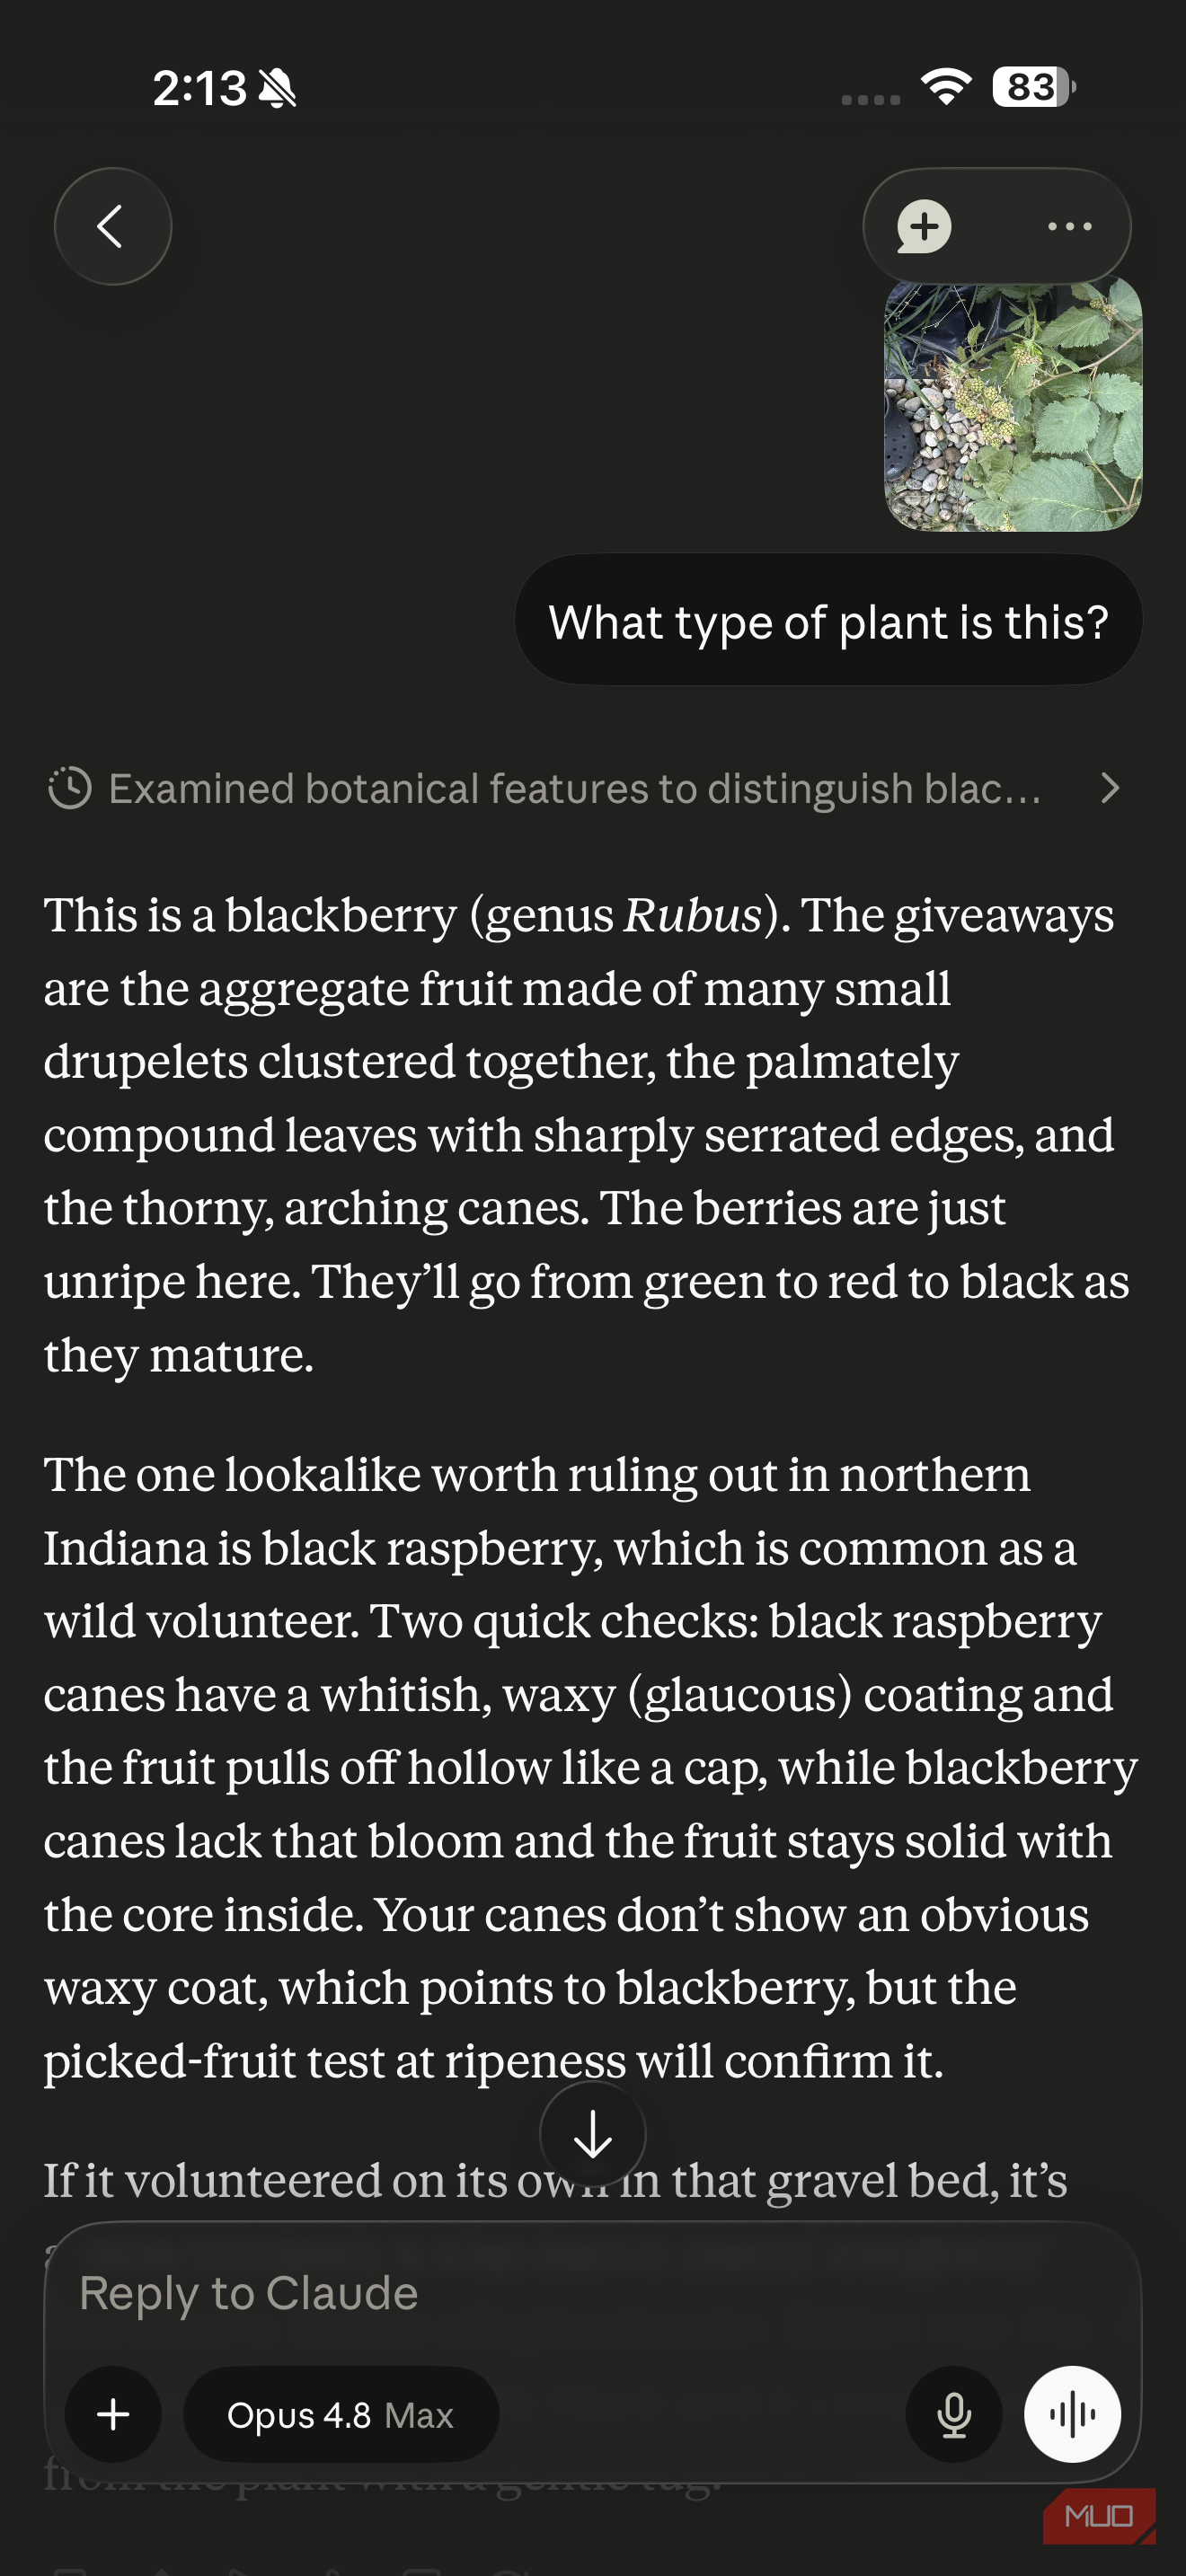Tap the MUO watermark logo
This screenshot has height=2576, width=1186.
click(1098, 2515)
